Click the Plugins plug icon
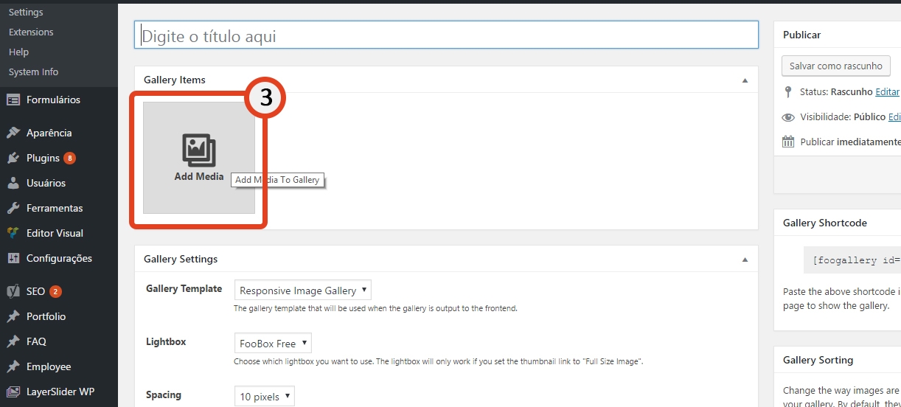The height and width of the screenshot is (407, 901). coord(13,158)
